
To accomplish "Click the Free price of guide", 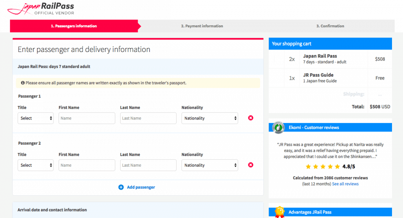I will click(x=380, y=78).
